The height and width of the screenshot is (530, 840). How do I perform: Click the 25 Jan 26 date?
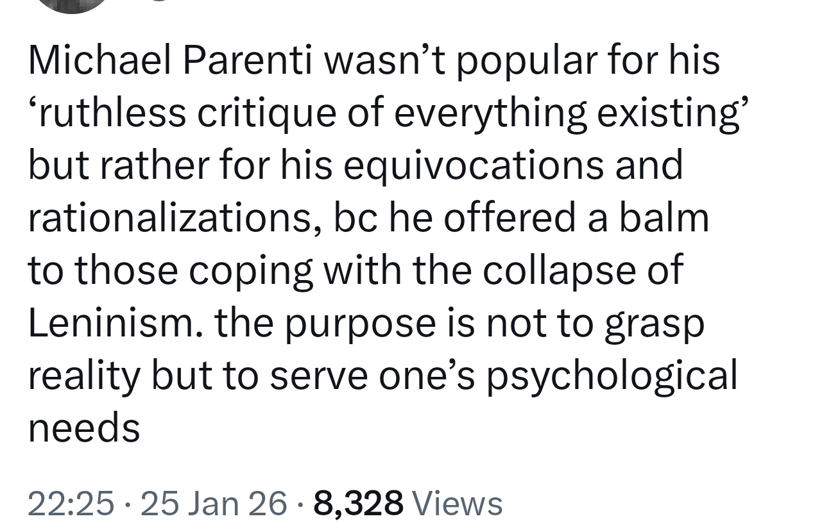pyautogui.click(x=214, y=503)
